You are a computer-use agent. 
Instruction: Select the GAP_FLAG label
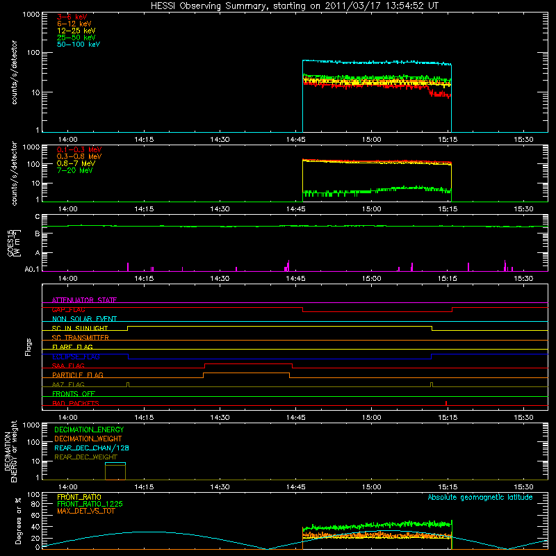pos(68,309)
